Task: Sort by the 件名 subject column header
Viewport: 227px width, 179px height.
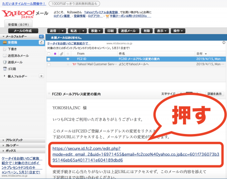Action: (122, 54)
